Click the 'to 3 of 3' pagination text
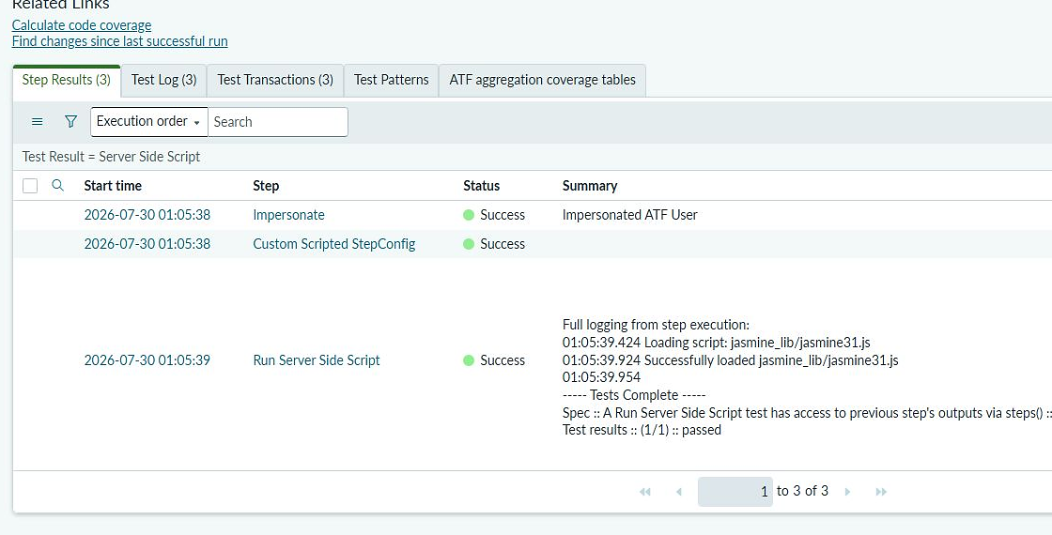1052x535 pixels. [x=802, y=492]
